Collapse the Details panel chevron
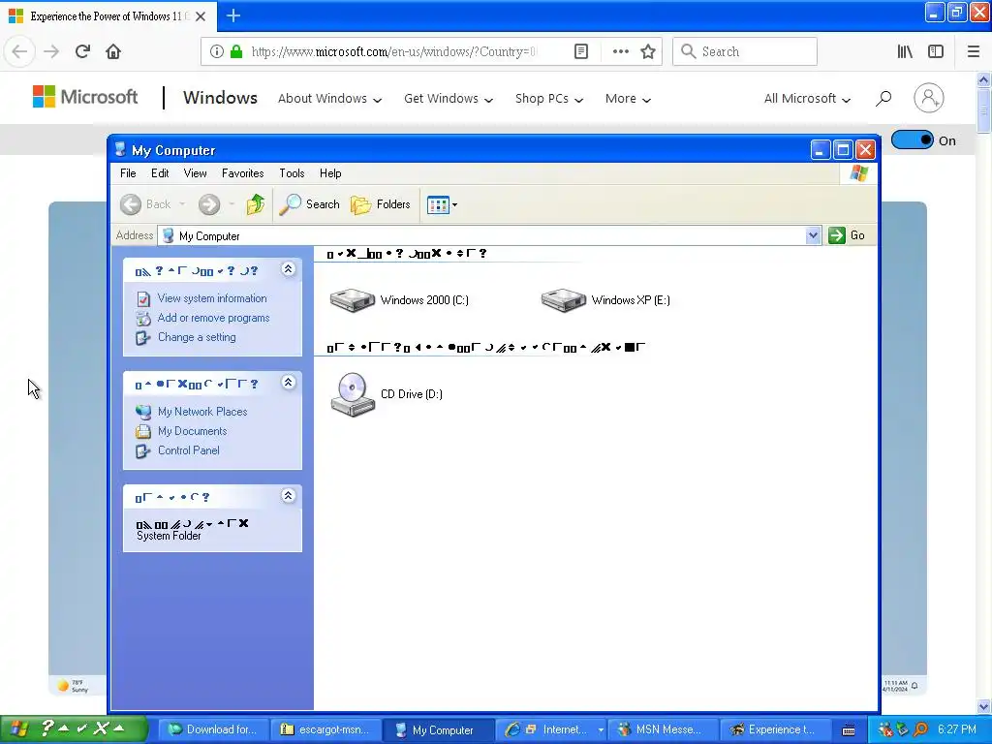 (x=288, y=496)
